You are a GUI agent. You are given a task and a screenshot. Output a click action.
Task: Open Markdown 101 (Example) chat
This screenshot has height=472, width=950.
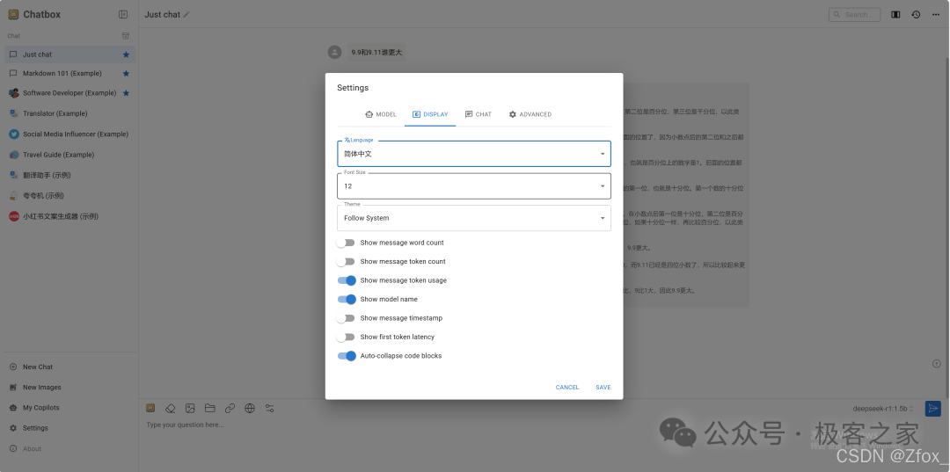coord(69,73)
